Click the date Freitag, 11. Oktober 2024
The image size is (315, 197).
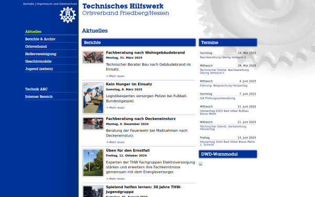(126, 155)
